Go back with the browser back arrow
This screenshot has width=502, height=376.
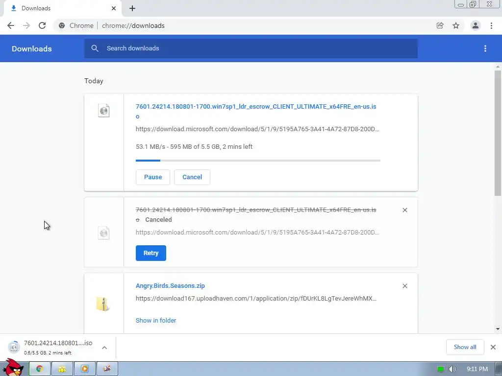(11, 25)
